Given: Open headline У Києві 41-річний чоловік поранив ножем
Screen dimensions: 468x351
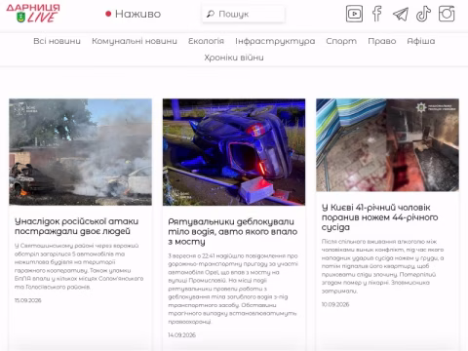Looking at the screenshot, I should 379,217.
